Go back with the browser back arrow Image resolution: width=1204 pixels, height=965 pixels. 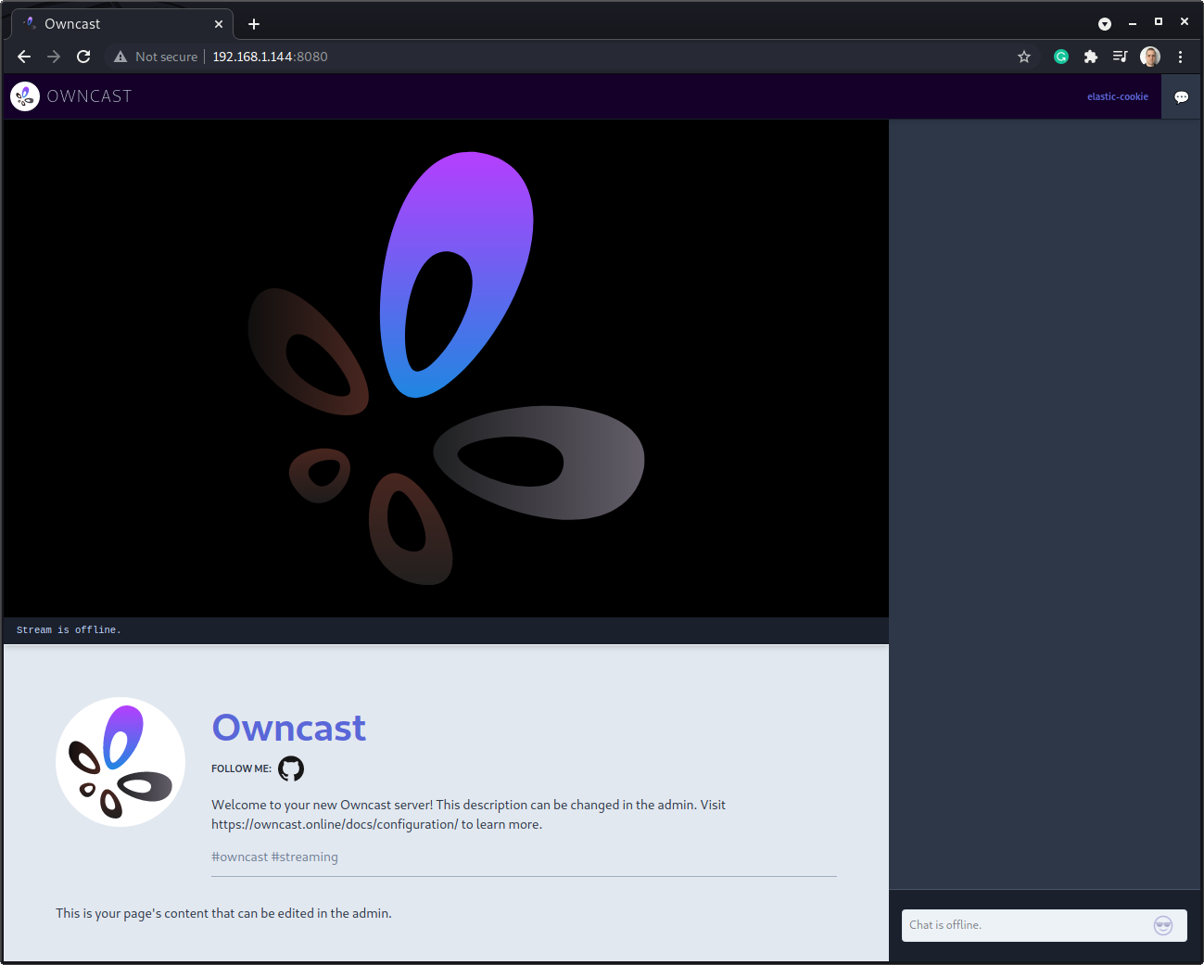pyautogui.click(x=24, y=57)
